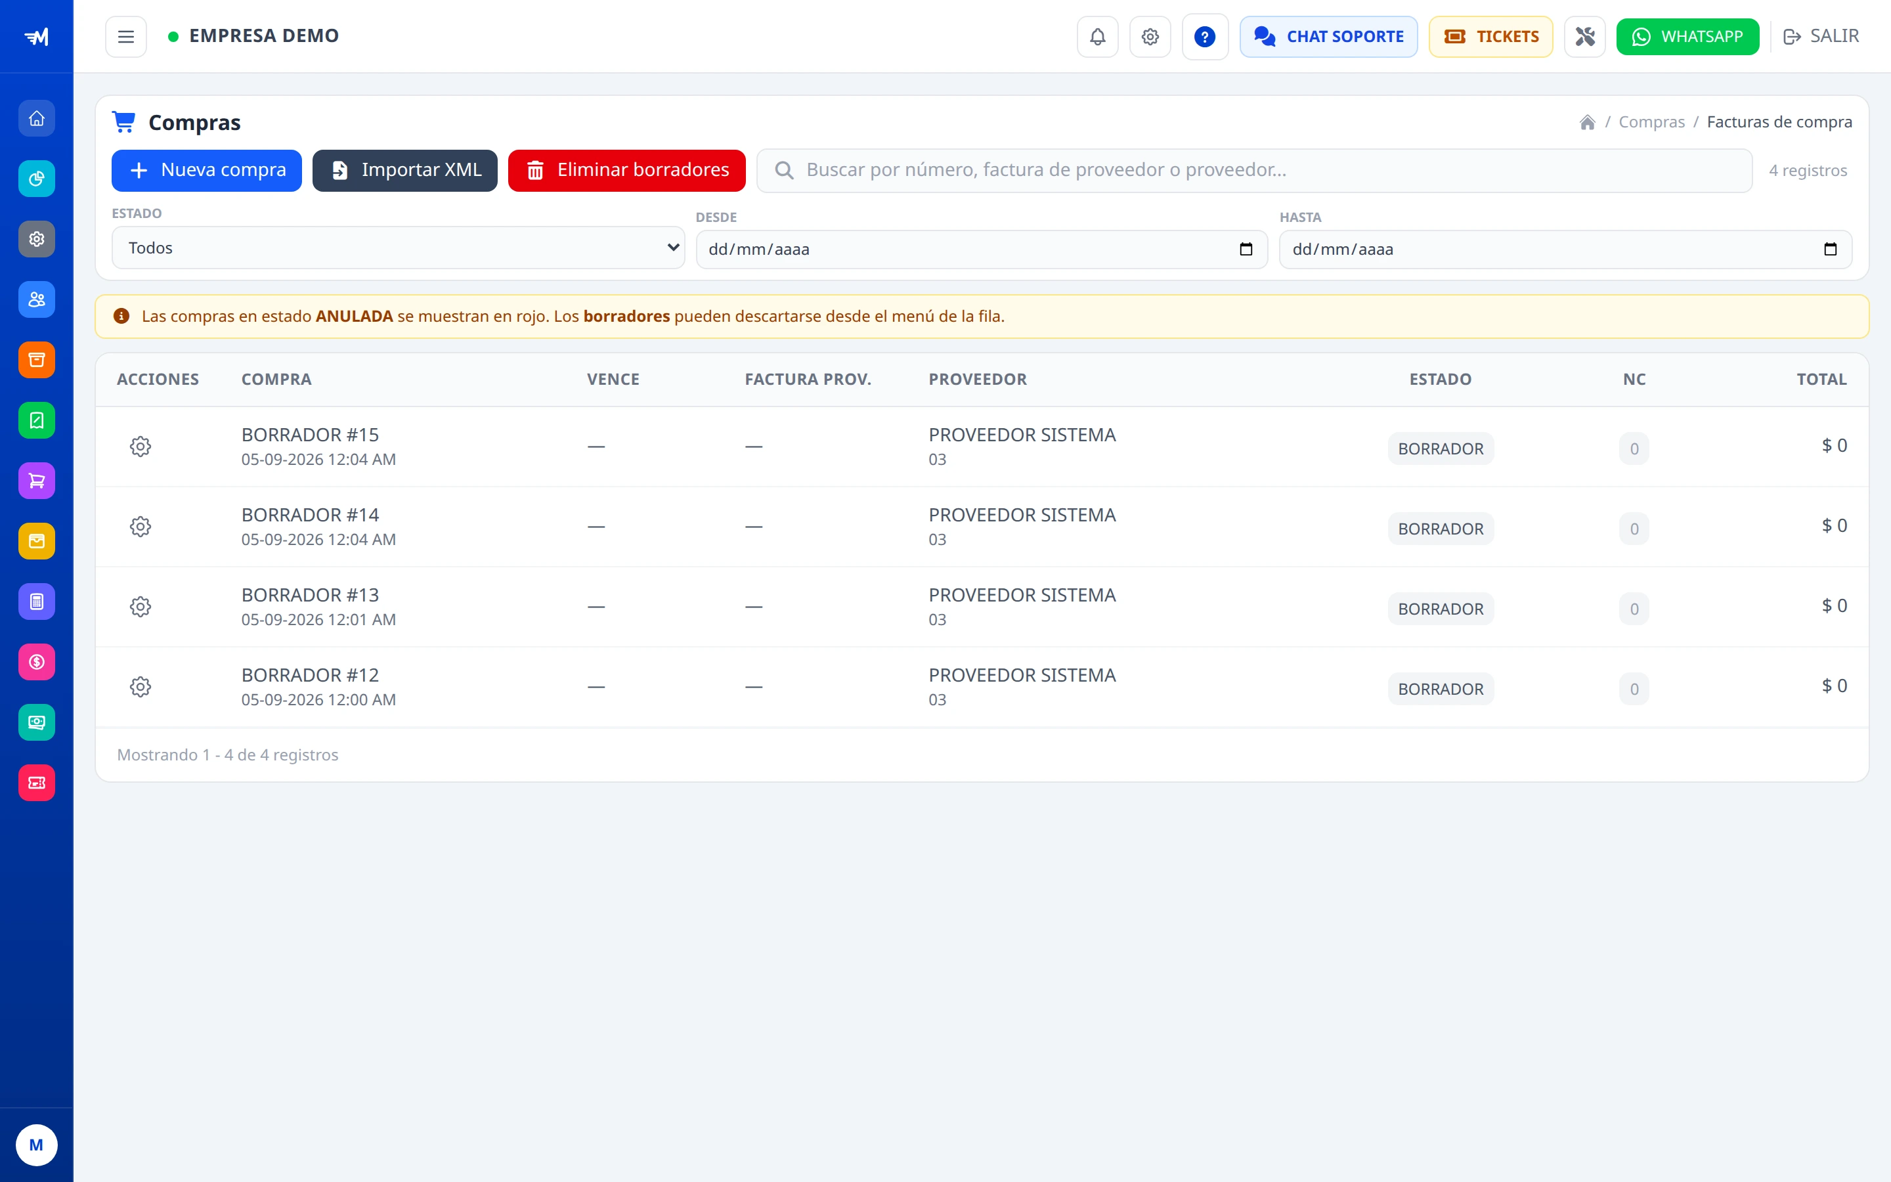Viewport: 1891px width, 1182px height.
Task: Toggle the hamburger menu button
Action: click(x=126, y=37)
